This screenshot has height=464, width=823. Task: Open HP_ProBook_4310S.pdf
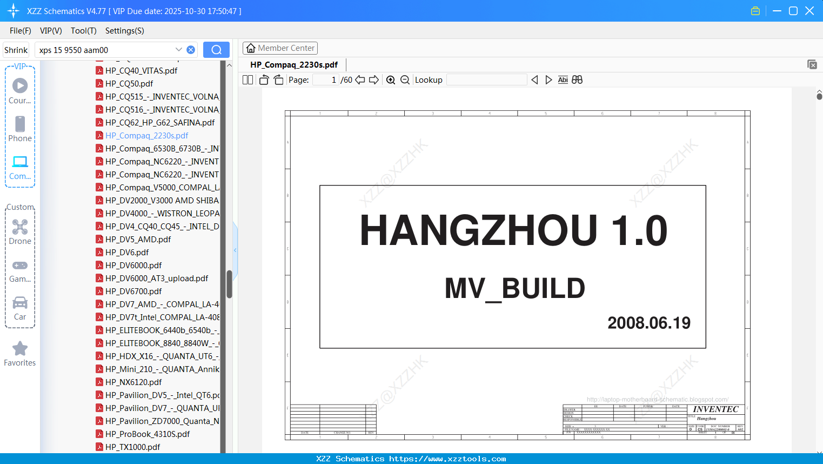[x=143, y=434]
